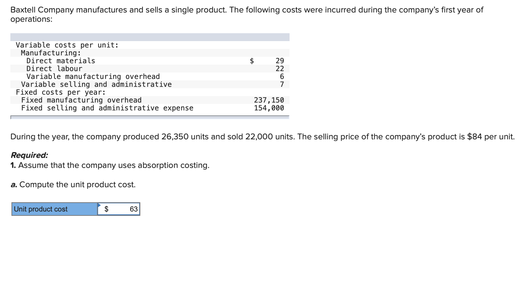
Task: Click the dollar sign beside Direct materials value
Action: pos(252,61)
